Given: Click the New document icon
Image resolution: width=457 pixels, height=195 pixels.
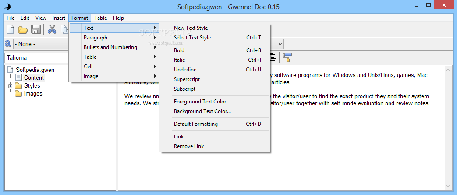Looking at the screenshot, I should coord(11,29).
